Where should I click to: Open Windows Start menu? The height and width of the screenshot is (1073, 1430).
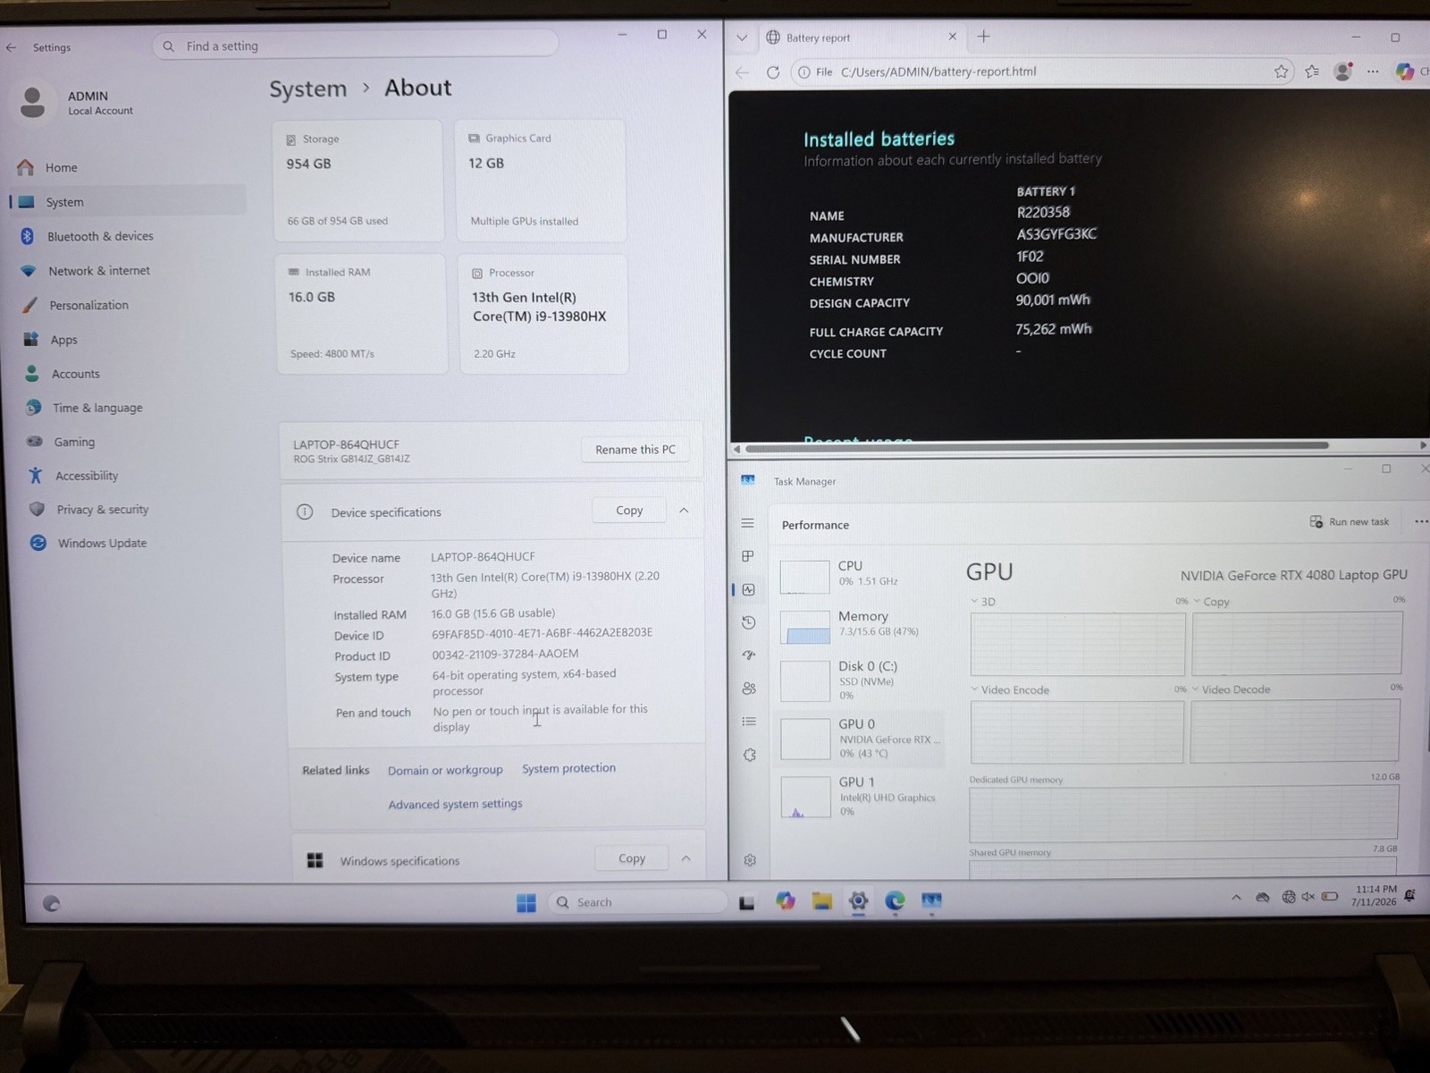(526, 902)
